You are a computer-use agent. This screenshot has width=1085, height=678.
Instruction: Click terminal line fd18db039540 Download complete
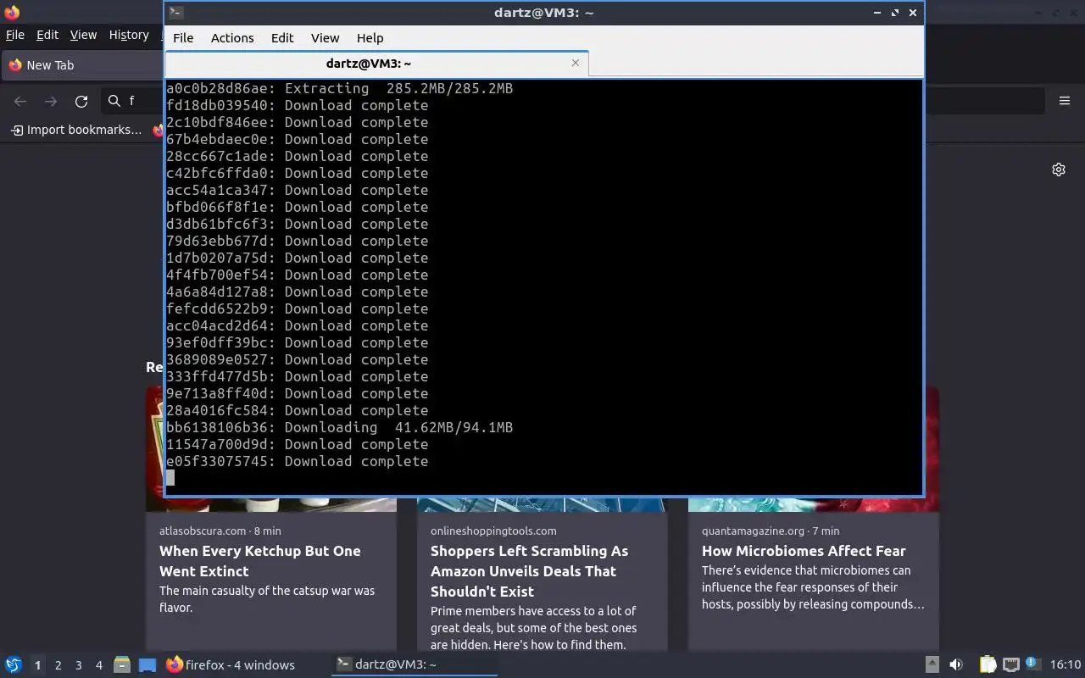click(297, 105)
